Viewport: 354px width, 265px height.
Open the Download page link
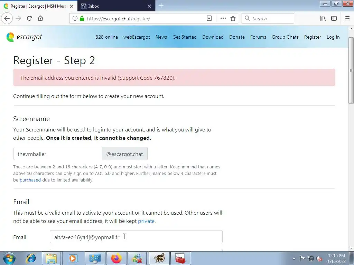click(x=213, y=37)
